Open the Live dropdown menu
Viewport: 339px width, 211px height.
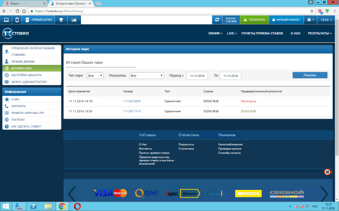pyautogui.click(x=232, y=33)
